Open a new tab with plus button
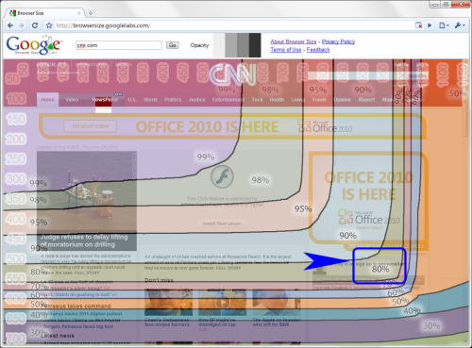The height and width of the screenshot is (348, 472). click(x=91, y=13)
